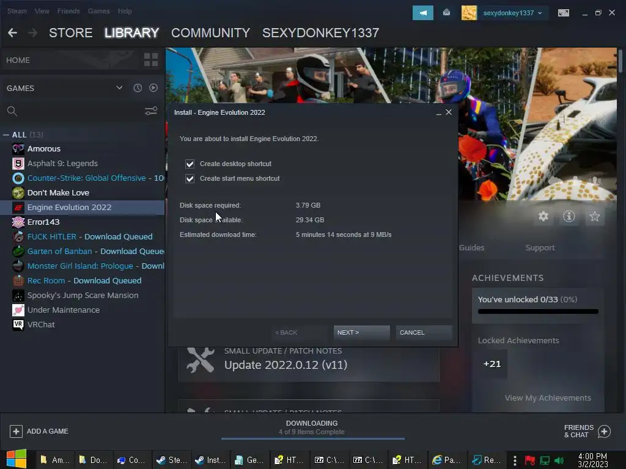Click the library search magnifier icon
Screen dimensions: 626x469
click(x=12, y=111)
